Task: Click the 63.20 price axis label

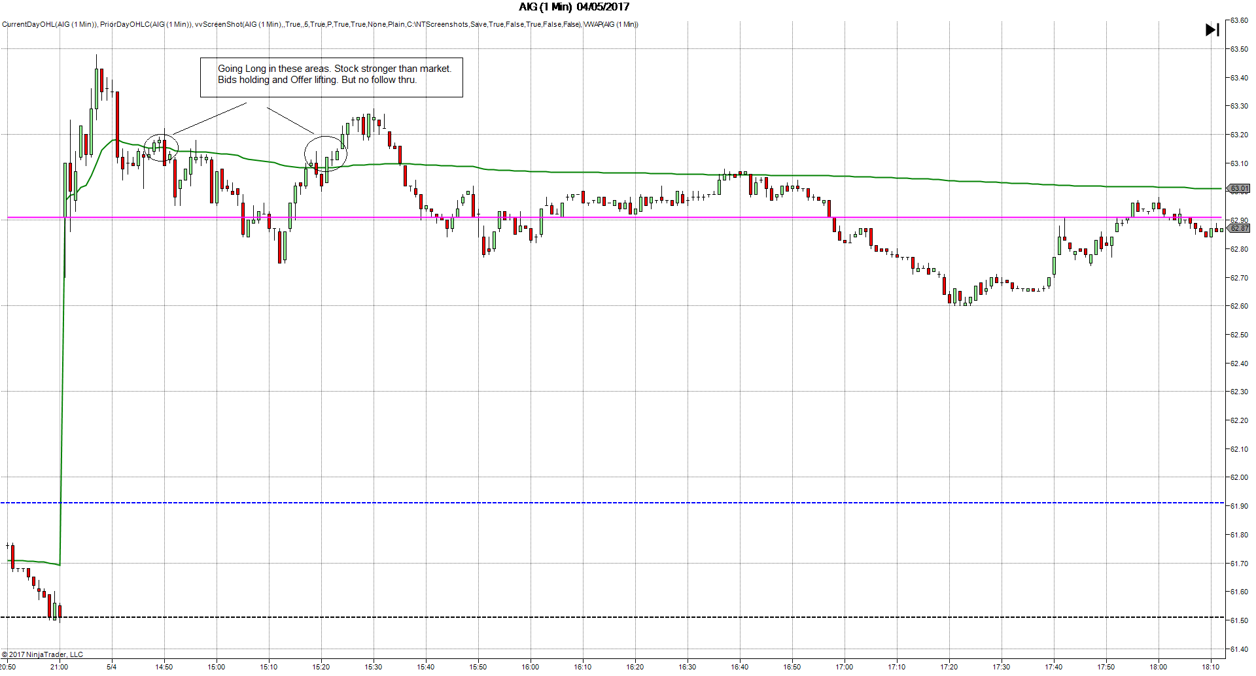Action: (x=1239, y=135)
